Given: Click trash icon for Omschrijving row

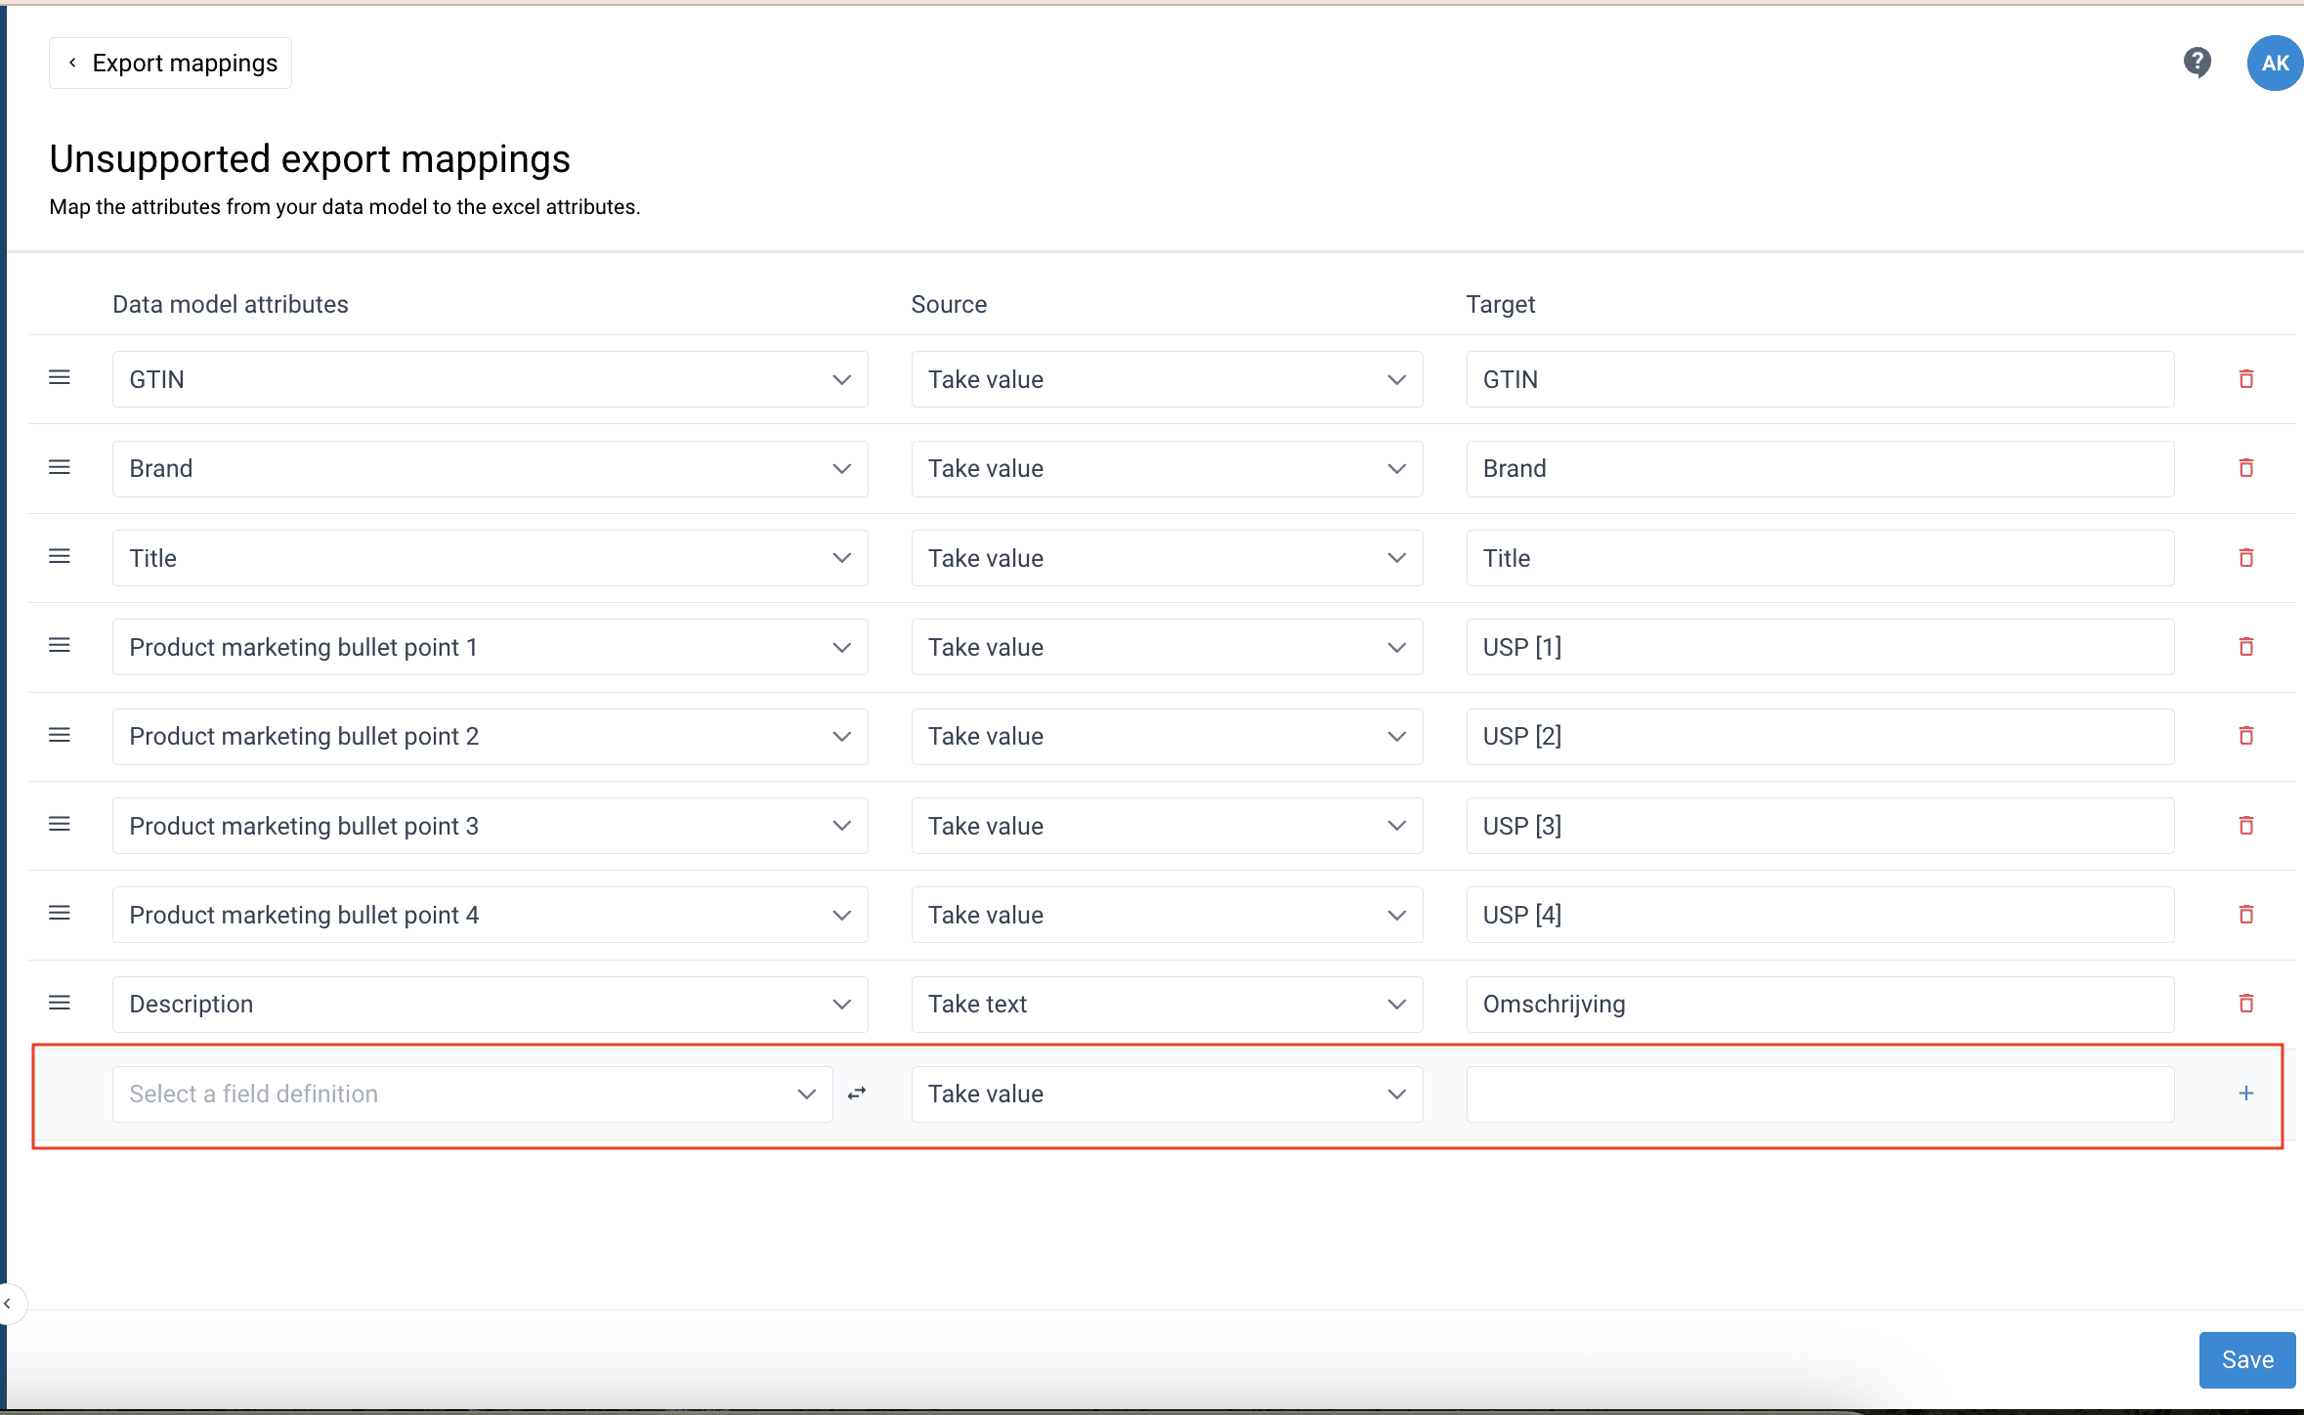Looking at the screenshot, I should [2245, 1004].
